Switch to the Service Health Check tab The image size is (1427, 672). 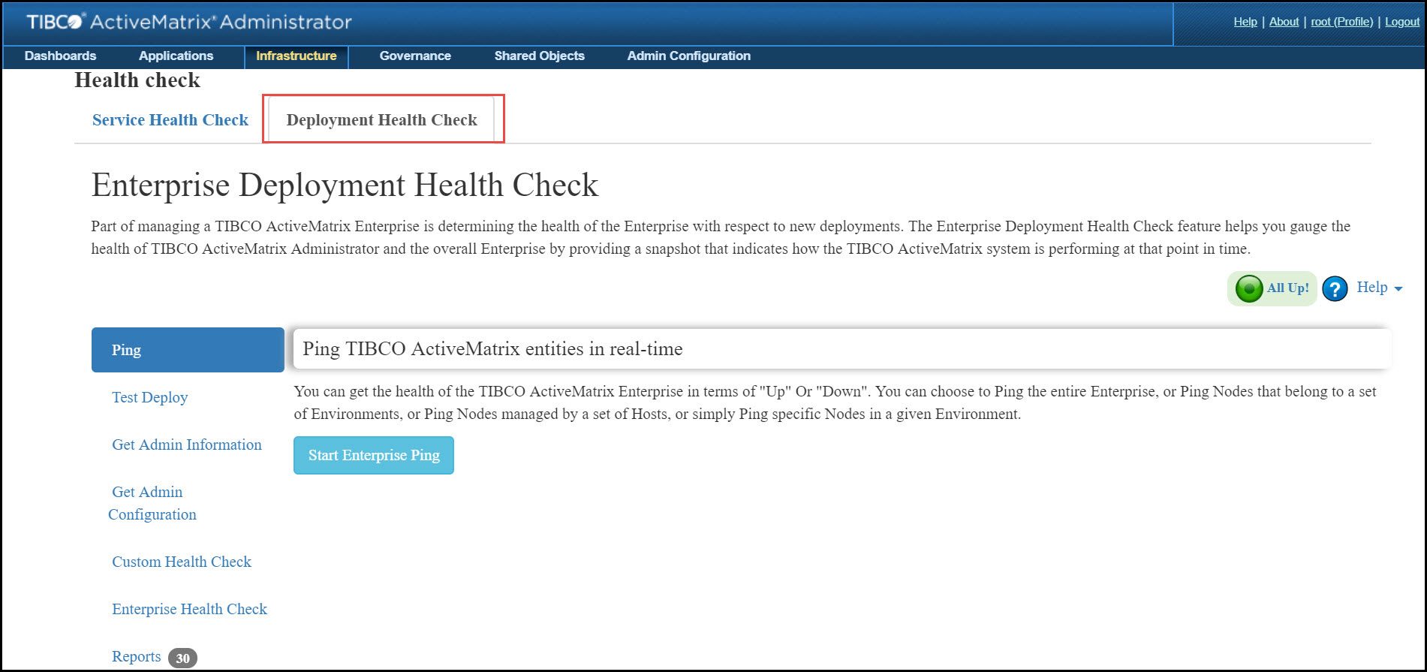170,120
